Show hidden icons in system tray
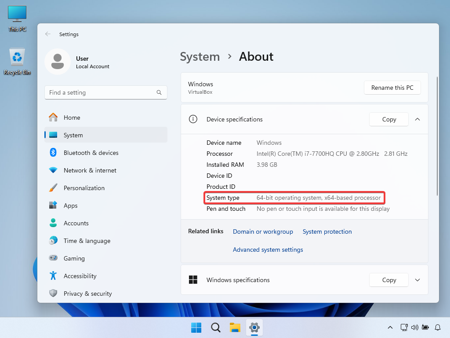The height and width of the screenshot is (338, 450). [x=390, y=327]
